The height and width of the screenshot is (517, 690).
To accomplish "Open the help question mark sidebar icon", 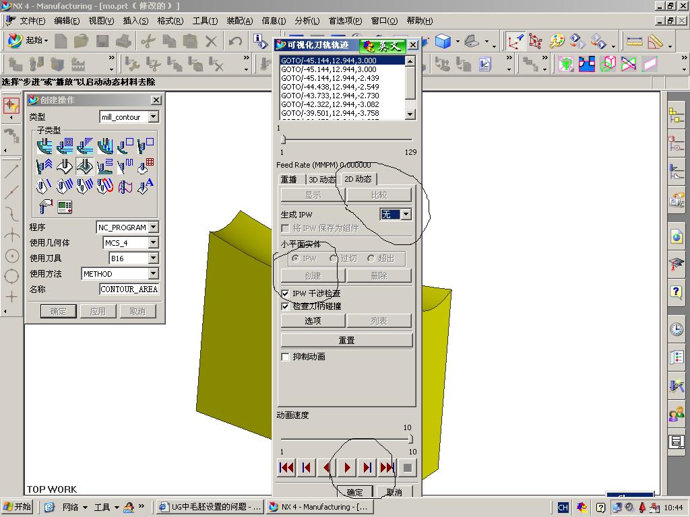I will (x=677, y=291).
